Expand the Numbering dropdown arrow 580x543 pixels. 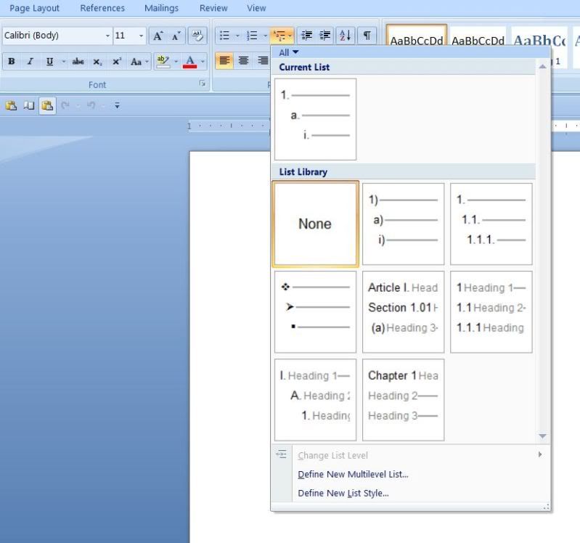265,36
